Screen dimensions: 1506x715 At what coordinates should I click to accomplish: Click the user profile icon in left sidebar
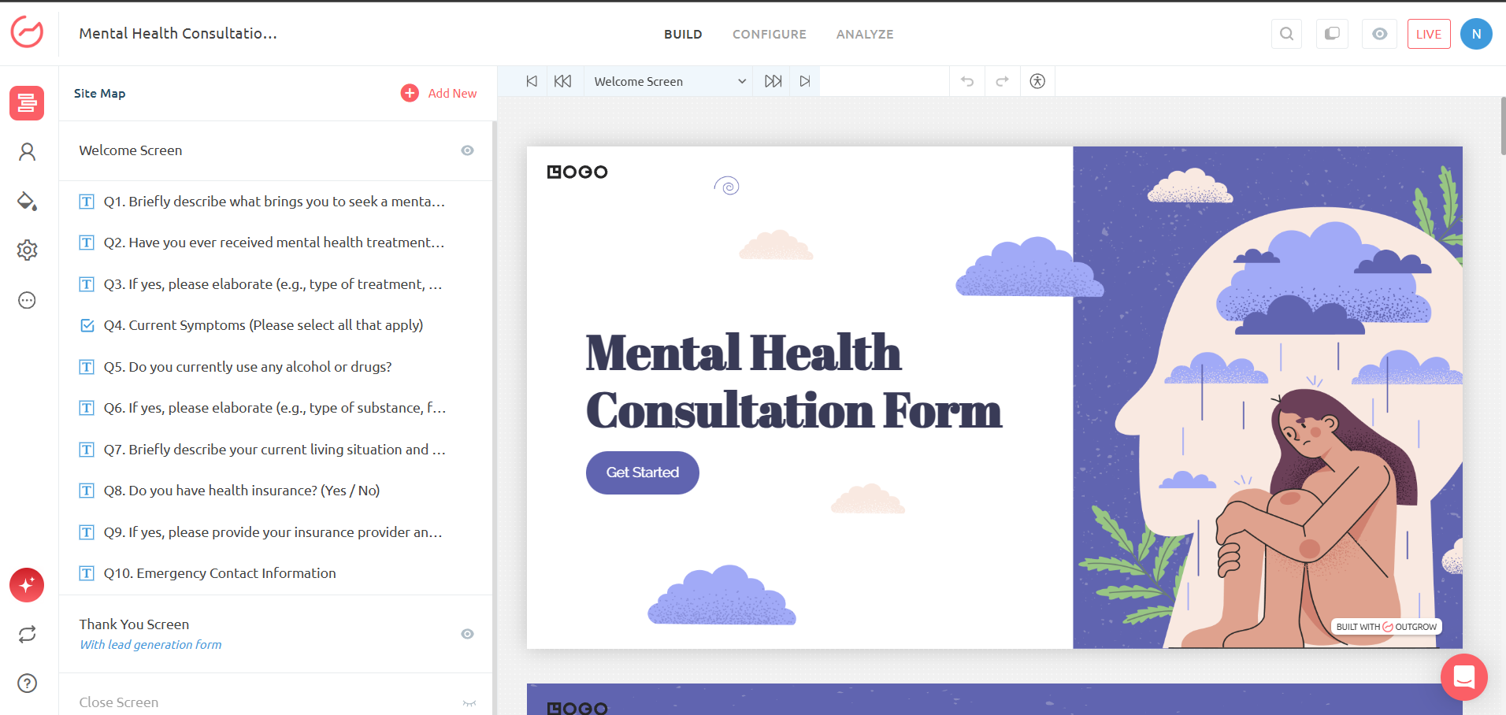pos(27,152)
